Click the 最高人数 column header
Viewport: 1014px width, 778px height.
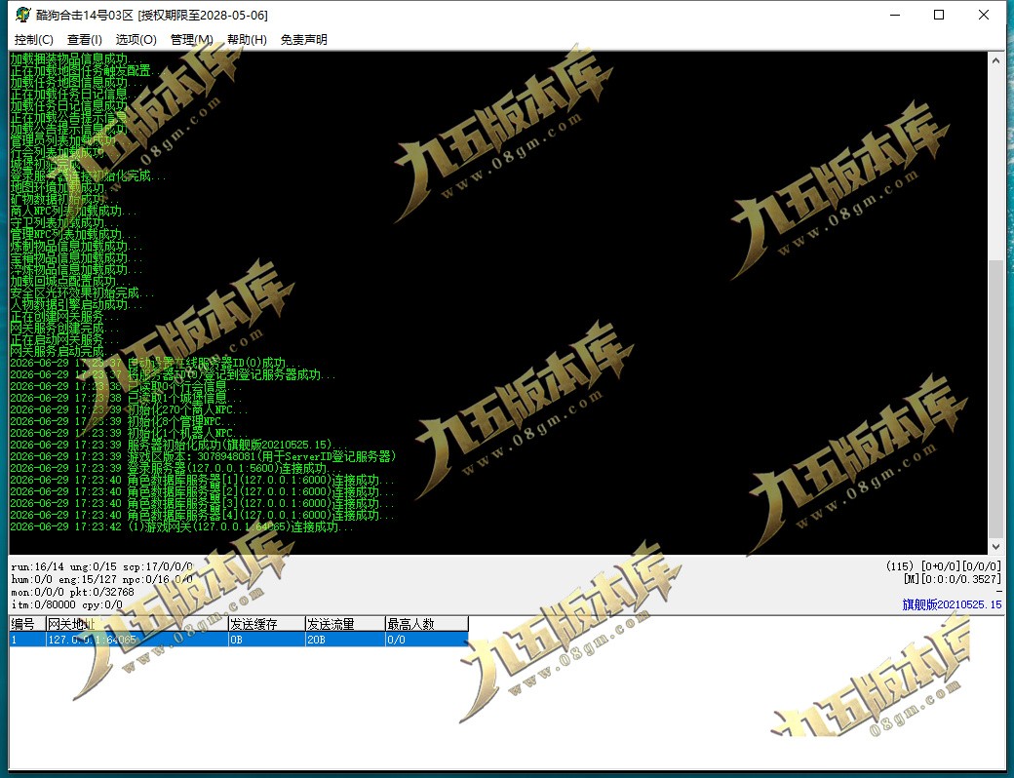tap(426, 624)
